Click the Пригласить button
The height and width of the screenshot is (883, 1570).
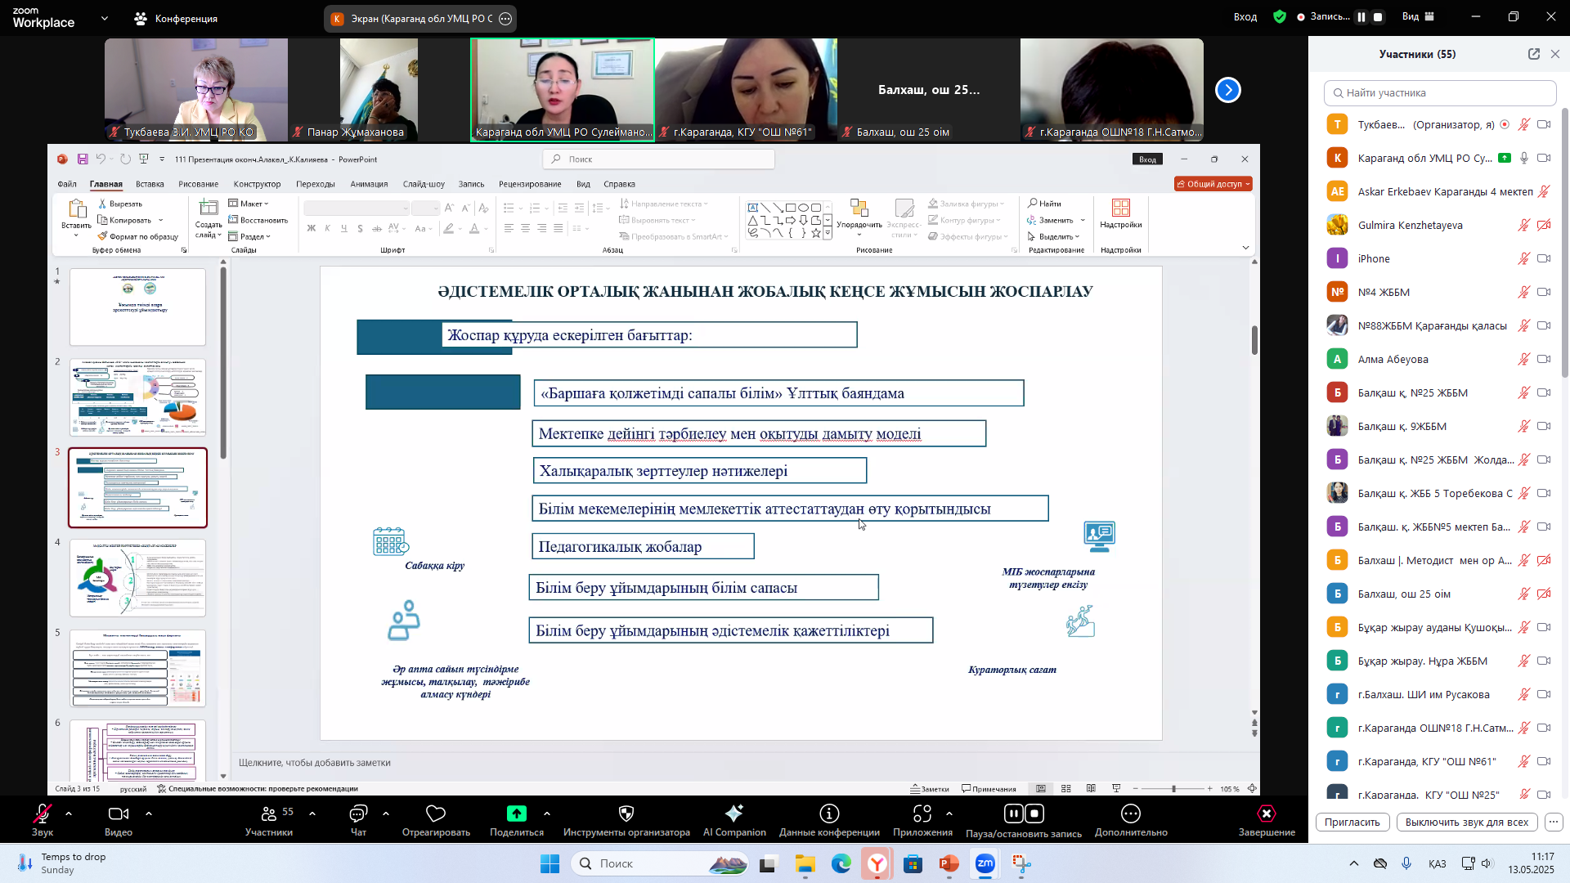1352,822
